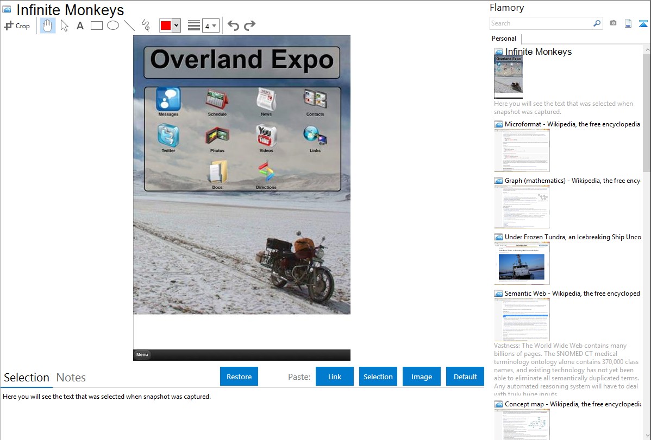The height and width of the screenshot is (440, 651).
Task: Open the Under Frozen Tundra snapshot thumbnail
Action: coord(522,263)
